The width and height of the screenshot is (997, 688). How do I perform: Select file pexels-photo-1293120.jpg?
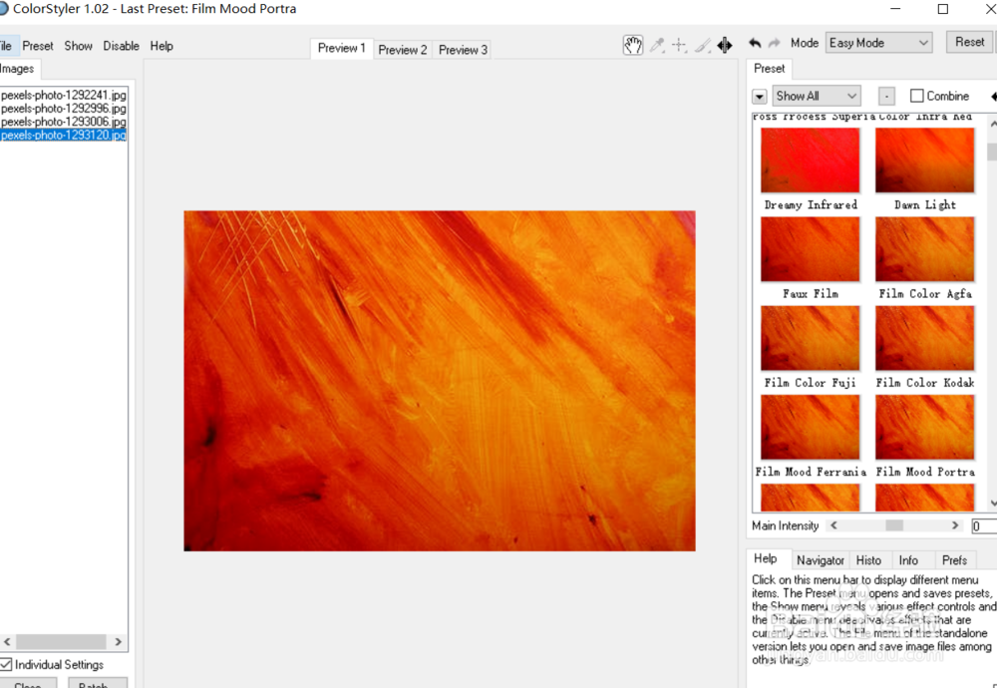(64, 135)
